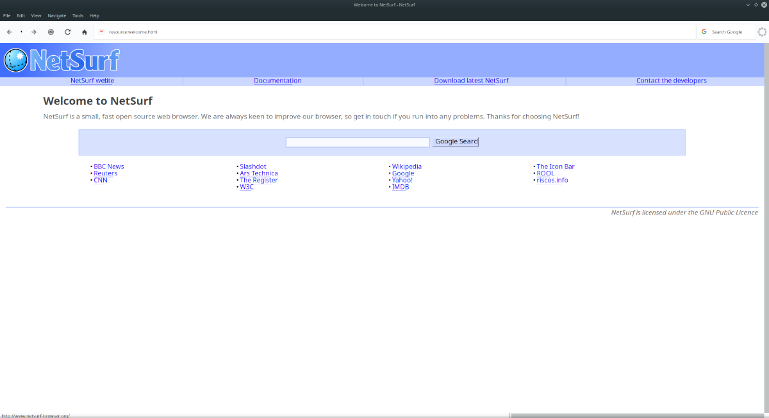Click the Contact the developers link
The image size is (769, 418).
coord(672,80)
